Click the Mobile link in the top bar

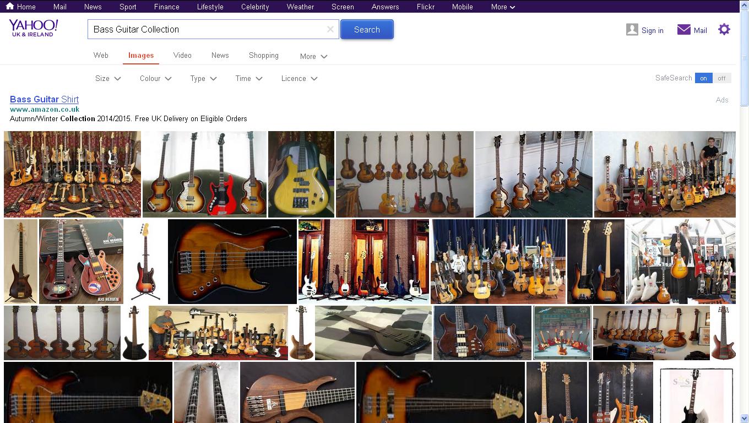point(462,7)
